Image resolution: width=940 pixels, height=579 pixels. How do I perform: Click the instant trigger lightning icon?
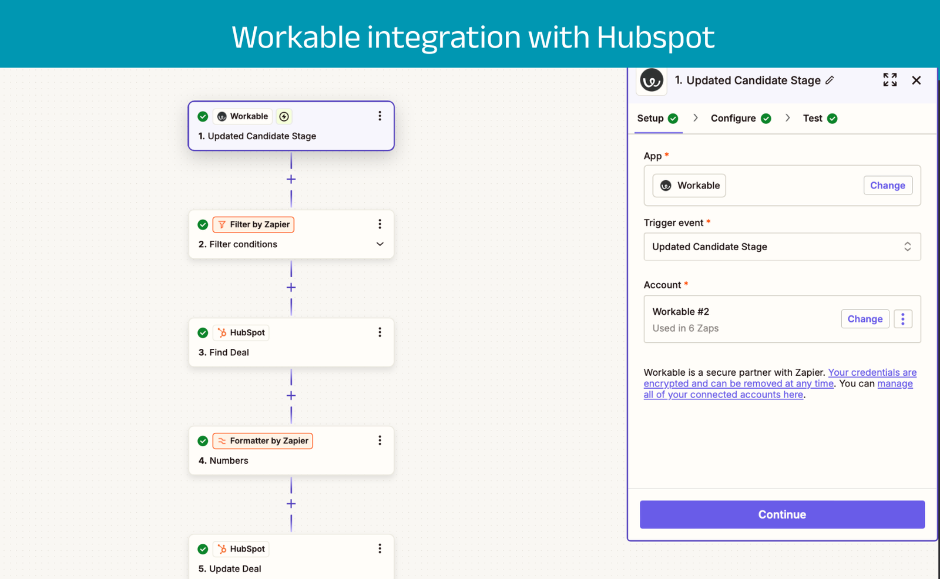pyautogui.click(x=284, y=116)
